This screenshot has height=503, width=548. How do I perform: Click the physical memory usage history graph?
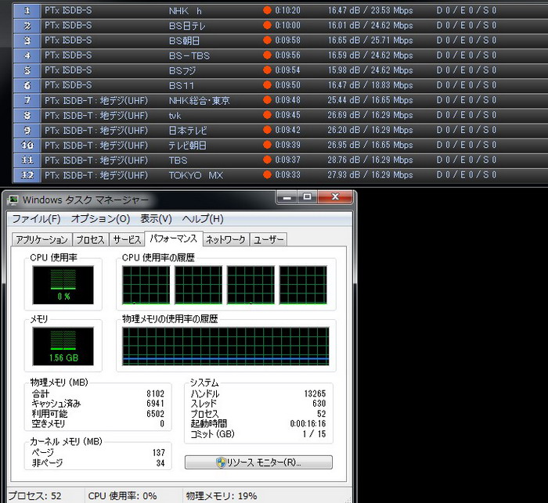pos(225,347)
